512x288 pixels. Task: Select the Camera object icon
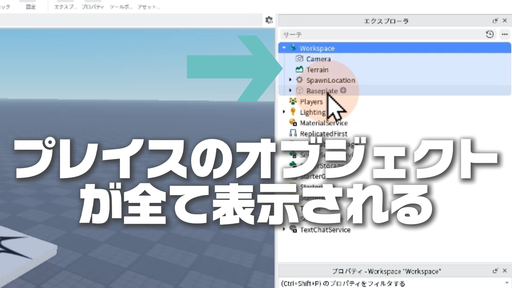299,59
